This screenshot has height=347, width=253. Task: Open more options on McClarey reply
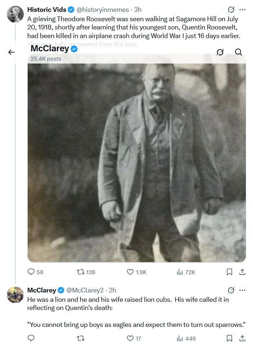point(243,290)
